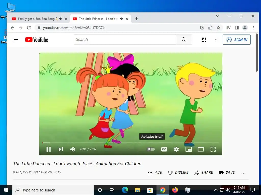Image resolution: width=261 pixels, height=195 pixels.
Task: Open Microsoft Store from taskbar
Action: [150, 190]
